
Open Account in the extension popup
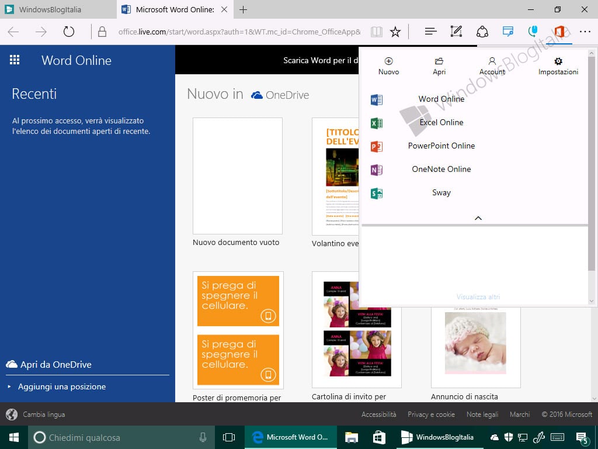click(x=492, y=66)
